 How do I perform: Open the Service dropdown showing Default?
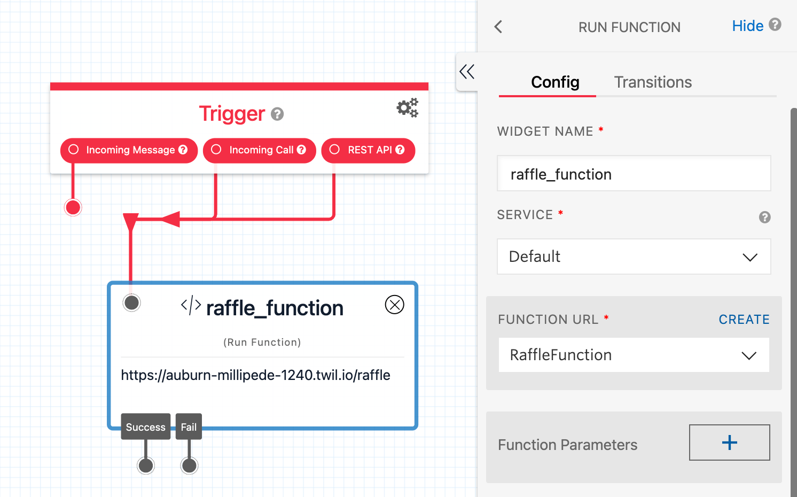point(634,257)
